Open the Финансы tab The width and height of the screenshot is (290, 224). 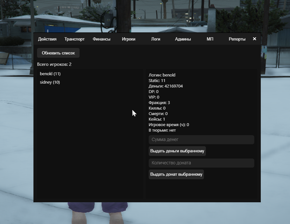[x=102, y=39]
